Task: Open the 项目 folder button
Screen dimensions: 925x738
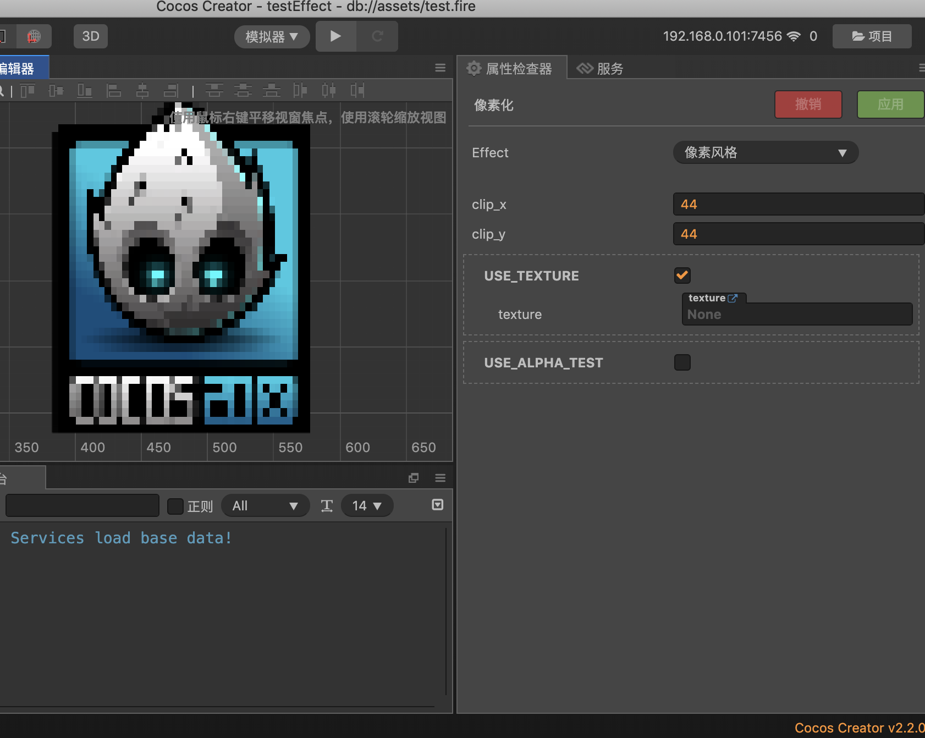Action: 872,36
